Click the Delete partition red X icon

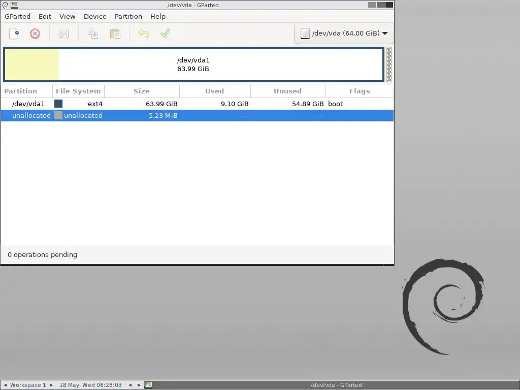click(x=35, y=34)
